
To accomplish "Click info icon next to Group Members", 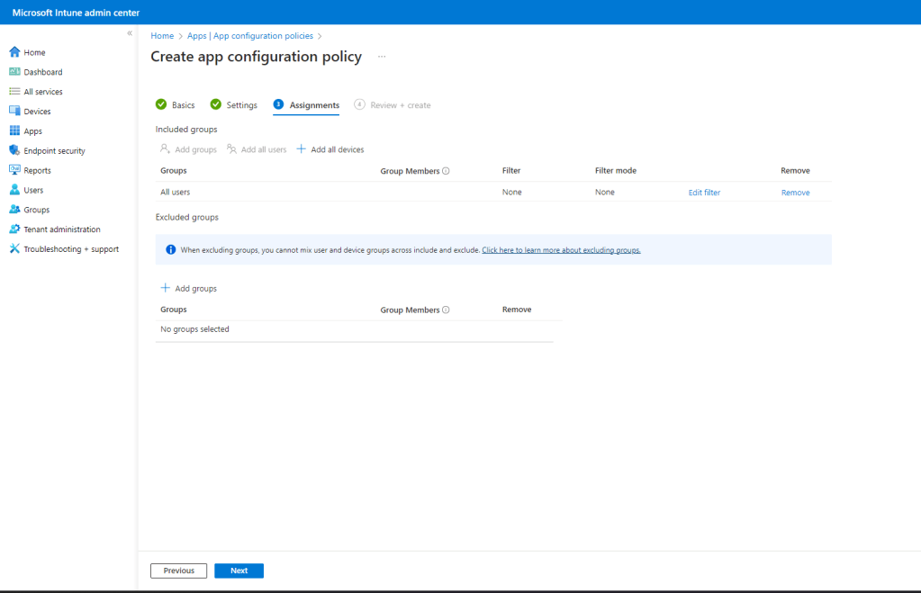I will [x=446, y=171].
